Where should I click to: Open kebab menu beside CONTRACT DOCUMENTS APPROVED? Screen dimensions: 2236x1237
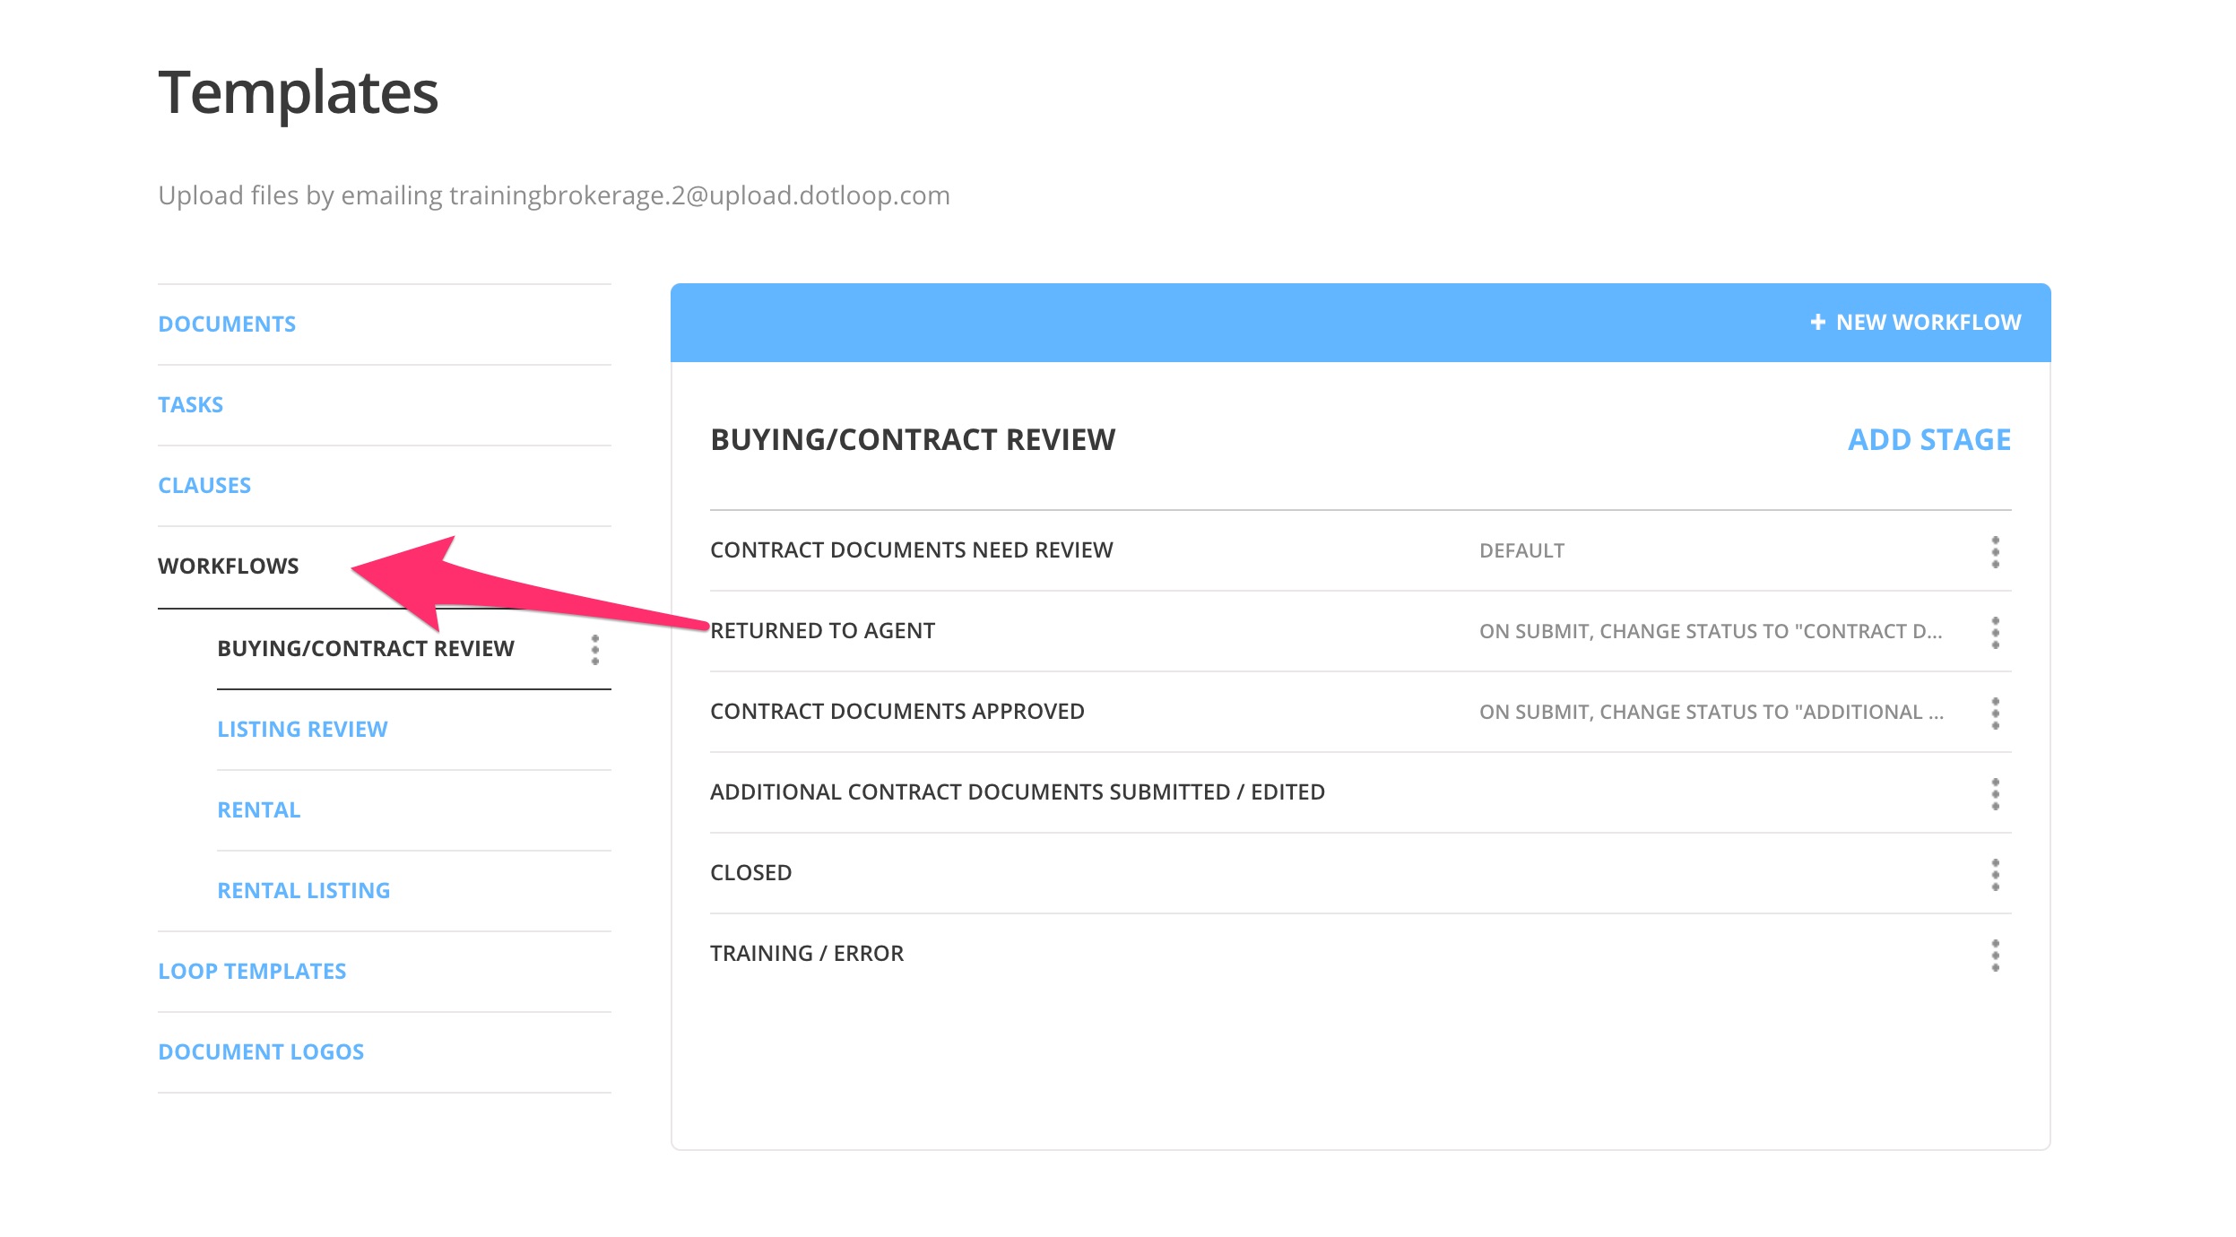pyautogui.click(x=1995, y=715)
